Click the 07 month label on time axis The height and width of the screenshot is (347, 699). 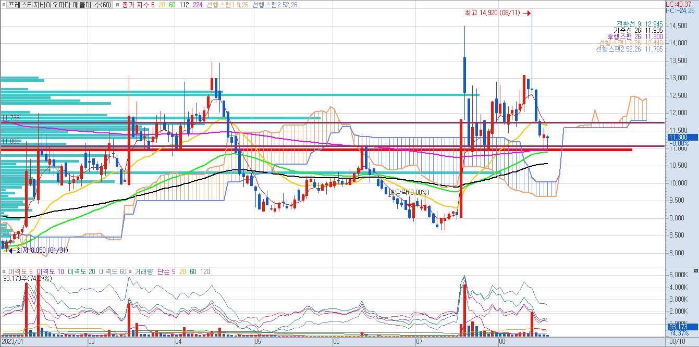coord(419,342)
